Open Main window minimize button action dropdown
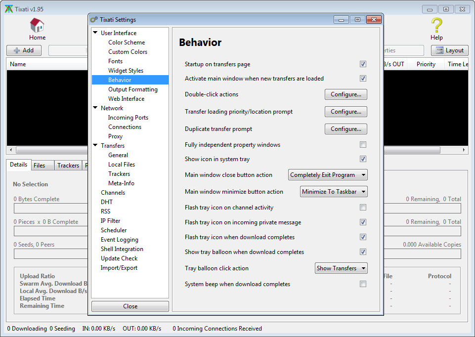 pyautogui.click(x=334, y=192)
